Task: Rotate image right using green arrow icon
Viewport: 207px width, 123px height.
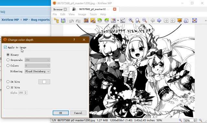Action: click(x=106, y=20)
